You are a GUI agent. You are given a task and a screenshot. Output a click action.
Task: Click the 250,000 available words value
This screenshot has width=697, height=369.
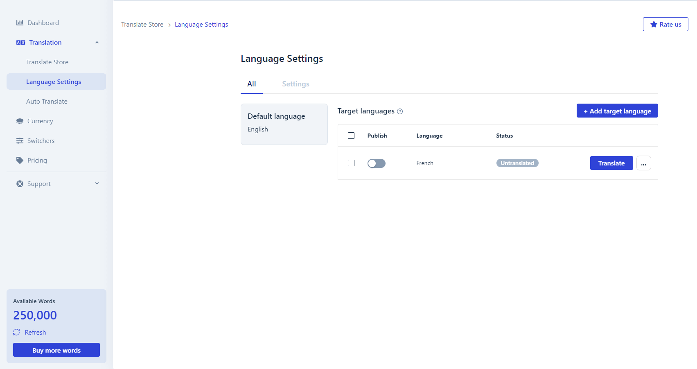(35, 315)
